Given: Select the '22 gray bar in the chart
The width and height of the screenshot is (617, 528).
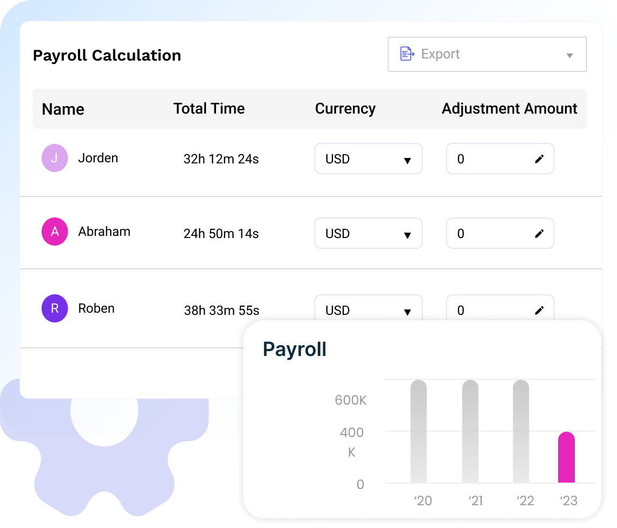Looking at the screenshot, I should point(521,433).
